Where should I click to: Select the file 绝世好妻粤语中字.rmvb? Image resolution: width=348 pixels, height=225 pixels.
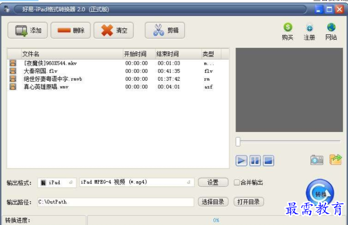pos(53,79)
